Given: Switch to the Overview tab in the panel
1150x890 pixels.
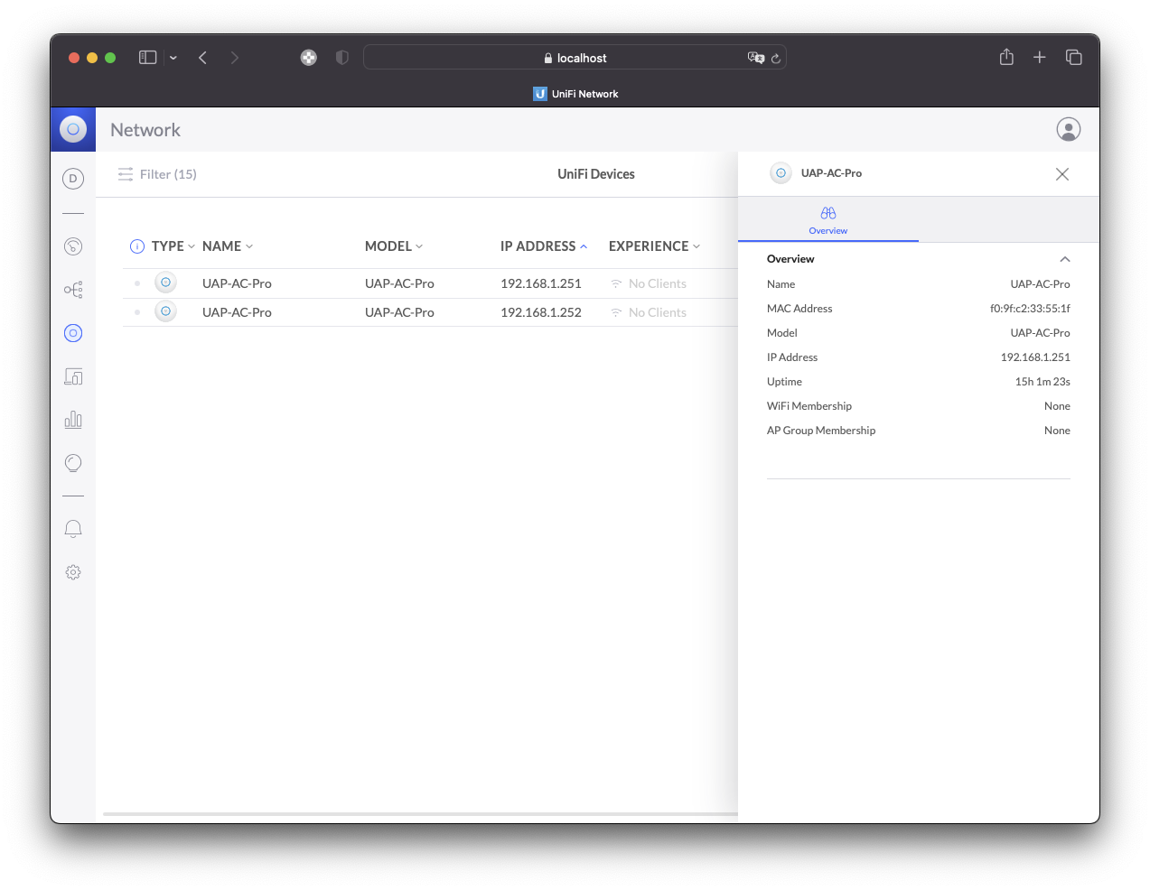Looking at the screenshot, I should click(828, 220).
